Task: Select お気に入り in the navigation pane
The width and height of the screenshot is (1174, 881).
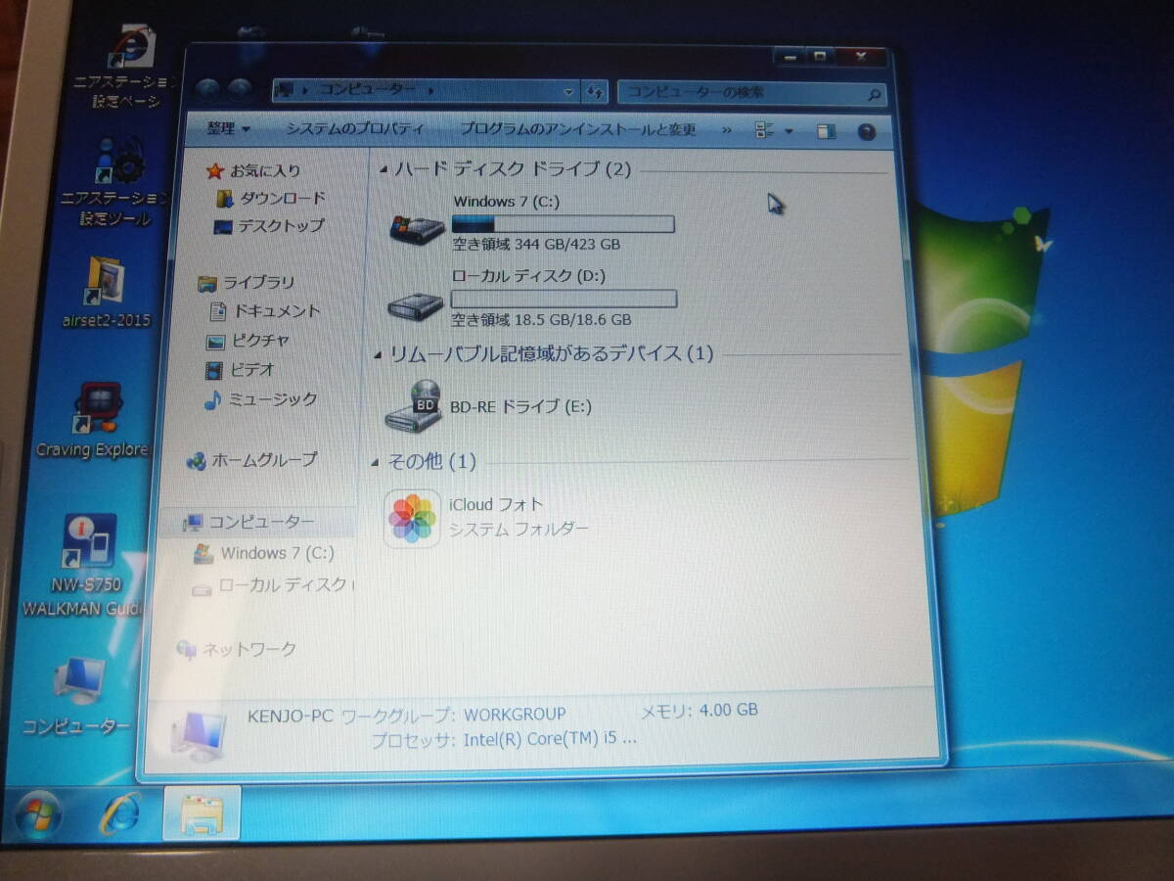Action: click(x=265, y=171)
